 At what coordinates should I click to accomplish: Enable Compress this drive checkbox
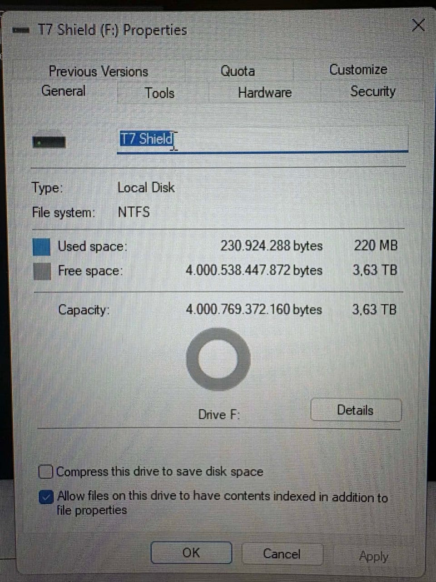click(x=46, y=472)
